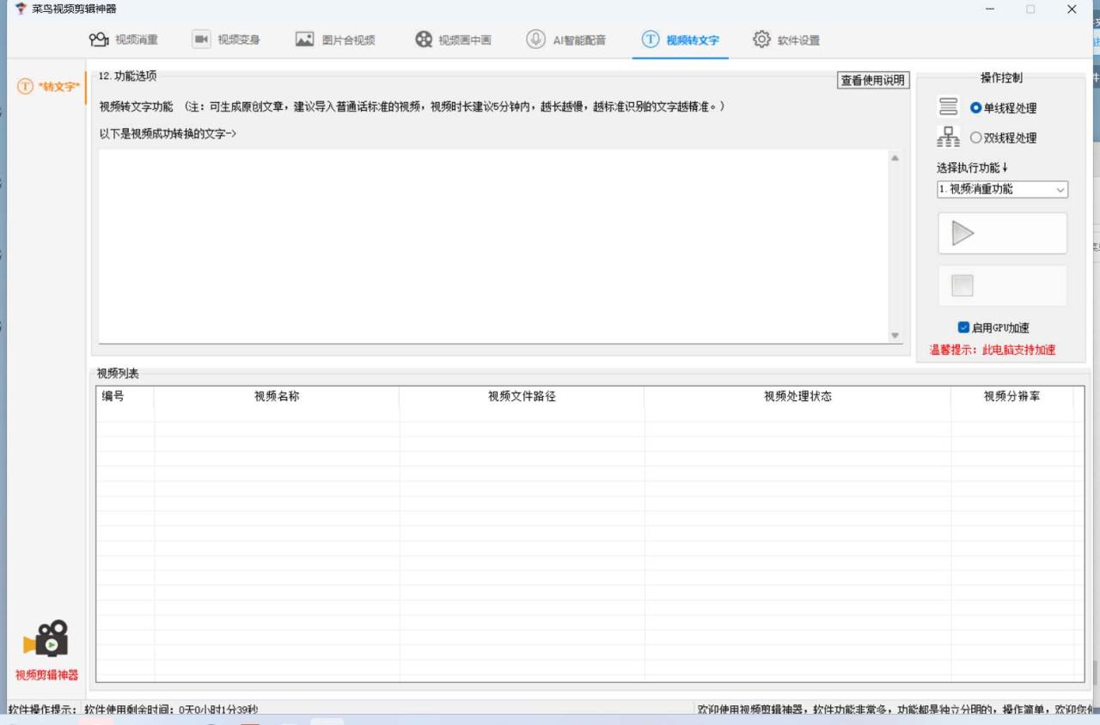Viewport: 1100px width, 725px height.
Task: Click the 查看使用说明 button
Action: point(872,79)
